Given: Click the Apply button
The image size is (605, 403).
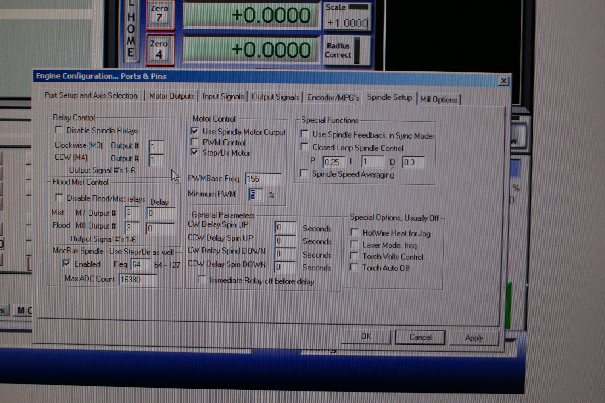Looking at the screenshot, I should [x=474, y=338].
